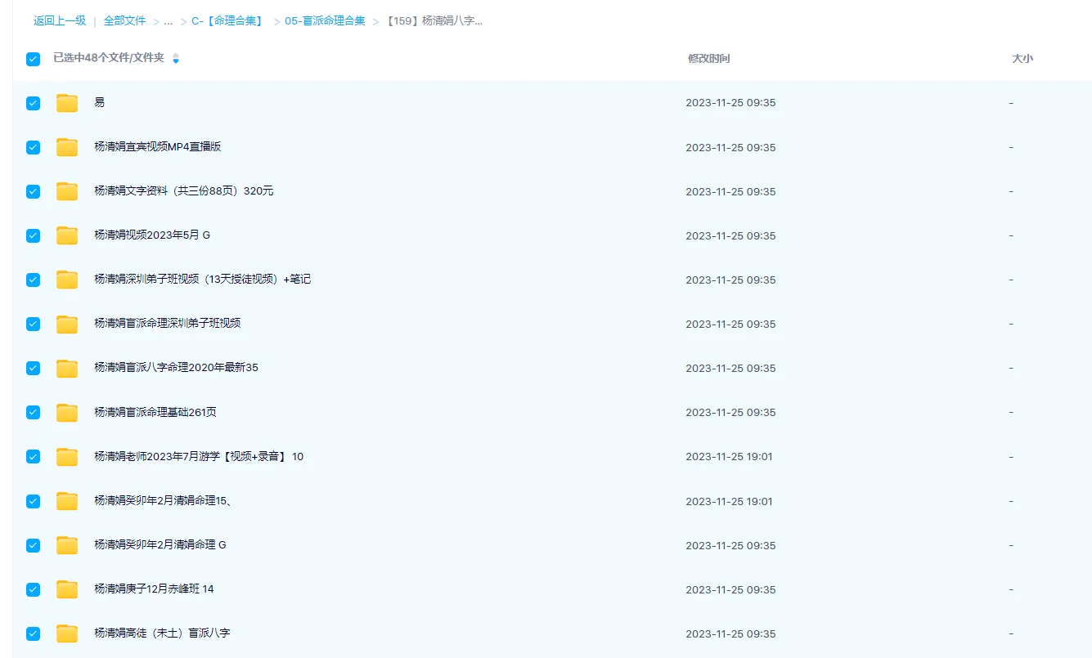The image size is (1092, 658).
Task: Navigate to C-【命理合集】 breadcrumb
Action: pos(229,21)
